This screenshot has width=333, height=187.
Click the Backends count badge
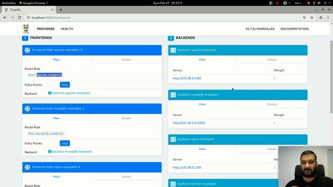click(x=171, y=38)
